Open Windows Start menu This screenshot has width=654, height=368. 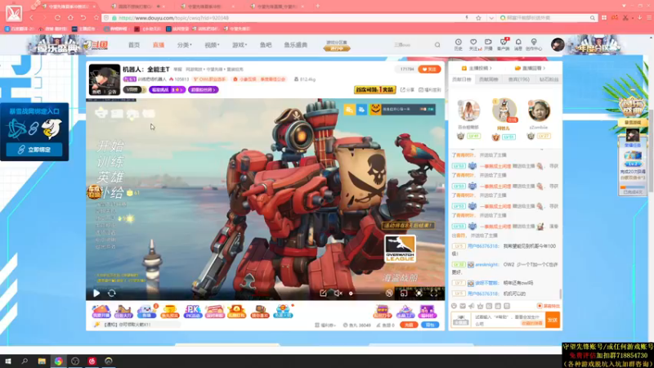click(8, 361)
